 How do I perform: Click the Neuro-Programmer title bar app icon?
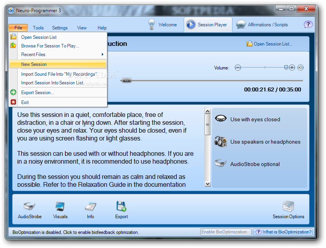(11, 11)
